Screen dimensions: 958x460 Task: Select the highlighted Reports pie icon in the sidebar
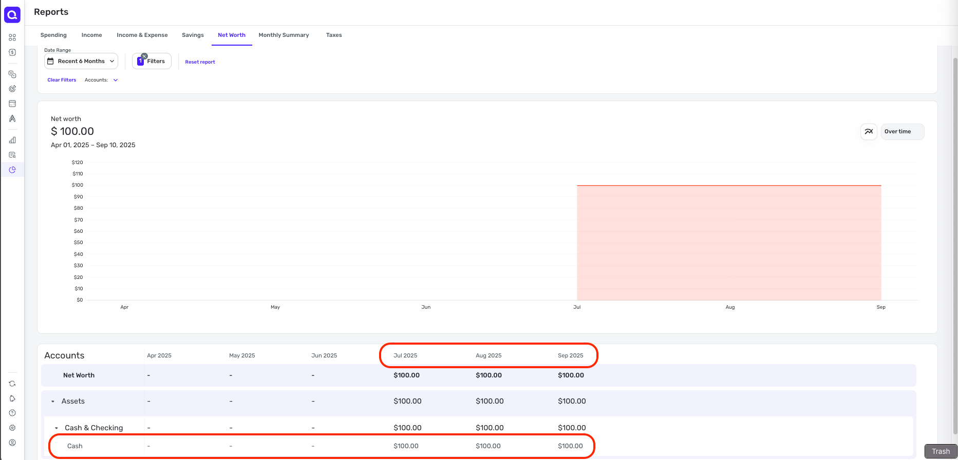point(12,170)
